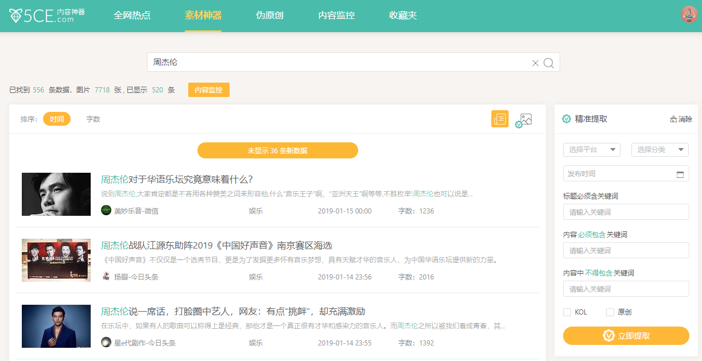
Task: Sort results by 时间
Action: pos(57,119)
